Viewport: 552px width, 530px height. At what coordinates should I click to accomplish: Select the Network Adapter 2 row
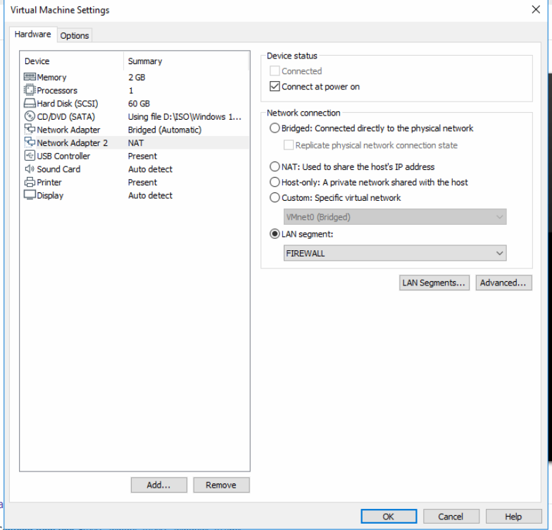[x=134, y=142]
